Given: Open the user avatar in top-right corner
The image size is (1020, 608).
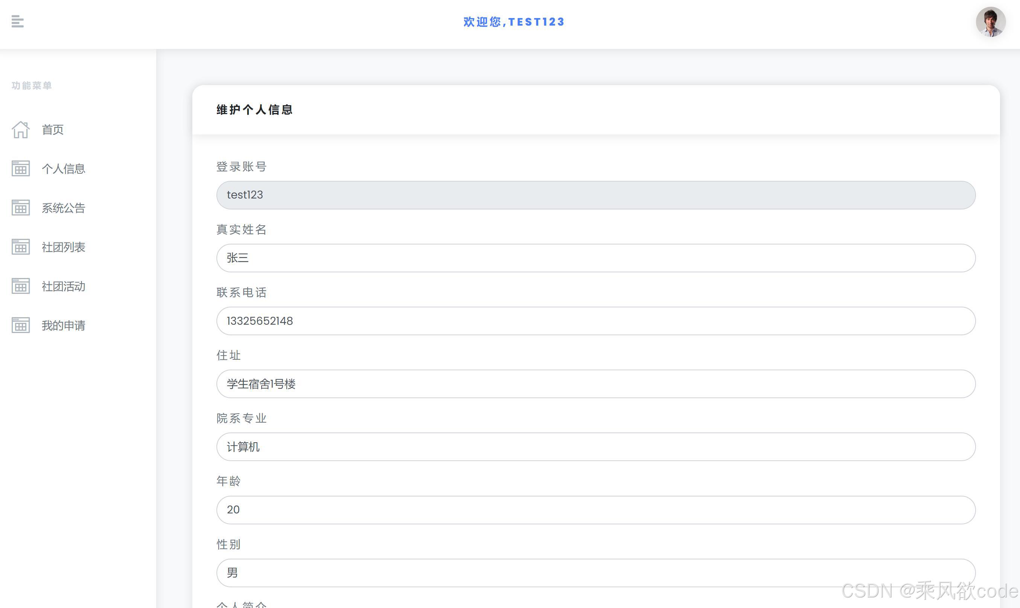Looking at the screenshot, I should click(x=991, y=22).
